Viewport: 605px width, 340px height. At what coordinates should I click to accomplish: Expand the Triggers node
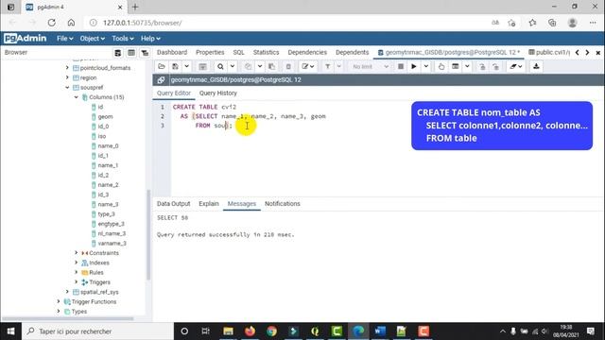pyautogui.click(x=77, y=282)
